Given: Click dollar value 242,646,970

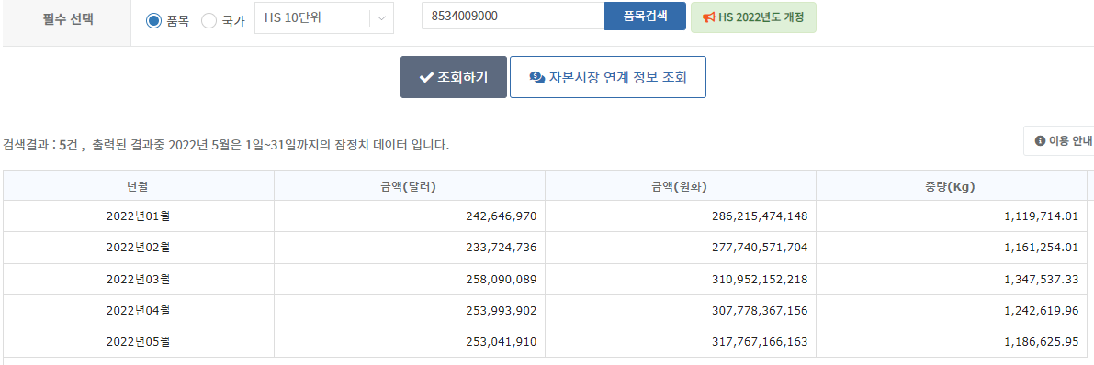Looking at the screenshot, I should (x=501, y=216).
